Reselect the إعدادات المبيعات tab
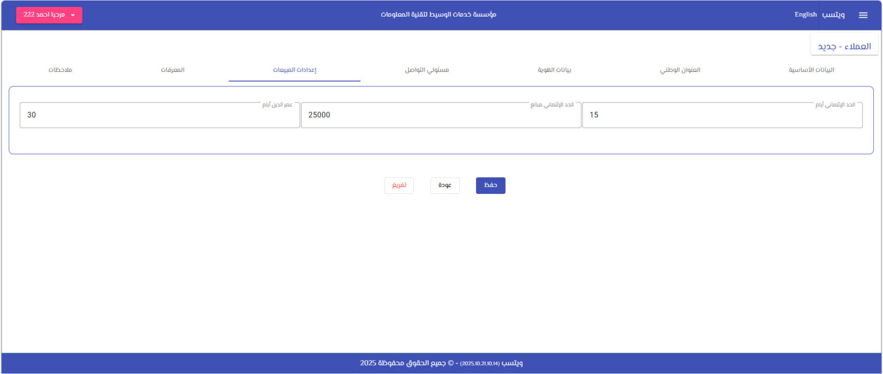Screen dimensions: 883x374 pos(294,70)
